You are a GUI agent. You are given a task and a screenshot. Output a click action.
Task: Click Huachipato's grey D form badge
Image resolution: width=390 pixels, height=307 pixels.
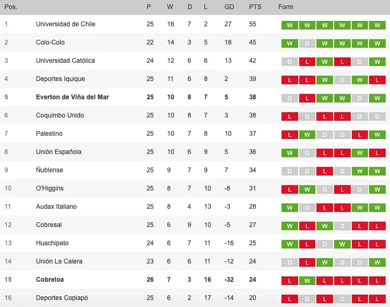pyautogui.click(x=324, y=244)
